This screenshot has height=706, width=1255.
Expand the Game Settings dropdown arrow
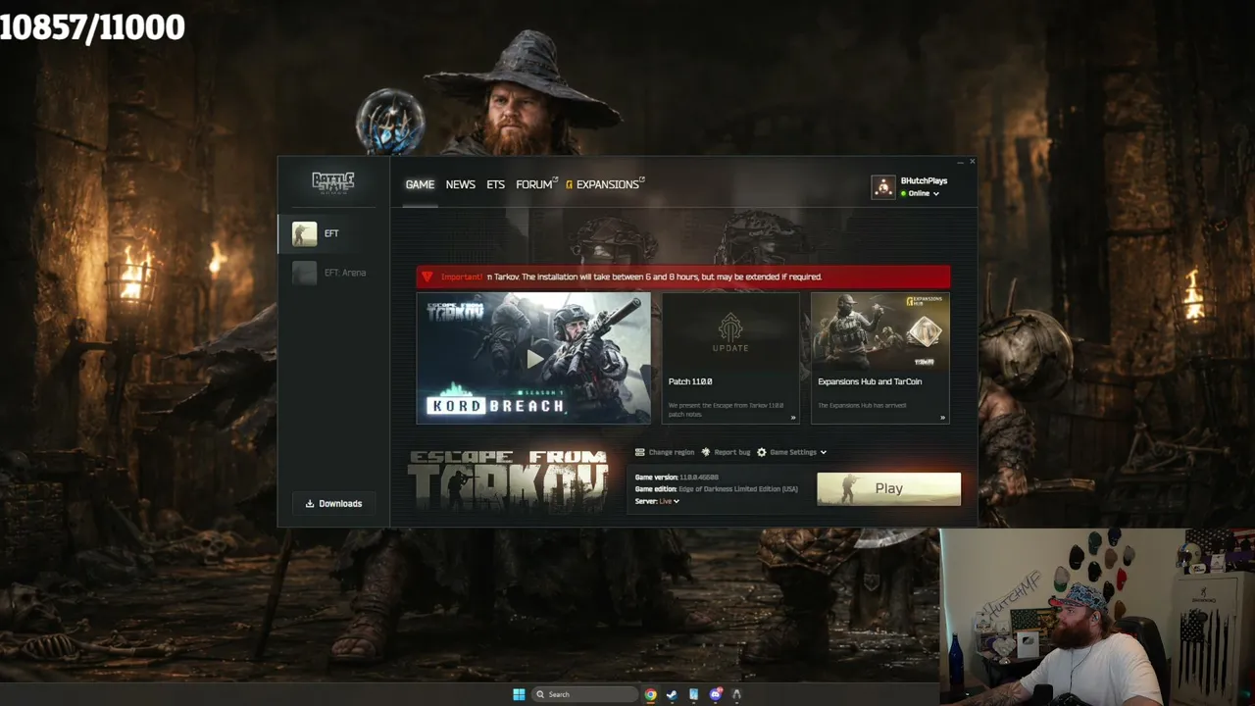(824, 452)
